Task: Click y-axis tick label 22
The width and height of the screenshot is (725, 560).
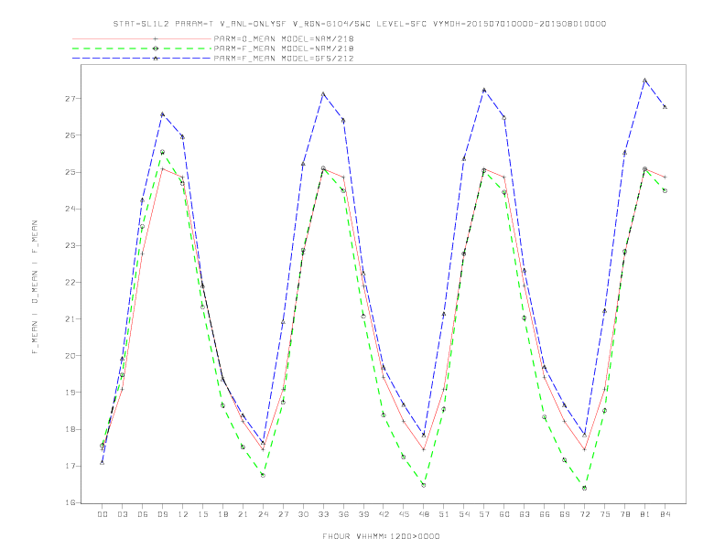Action: [70, 283]
